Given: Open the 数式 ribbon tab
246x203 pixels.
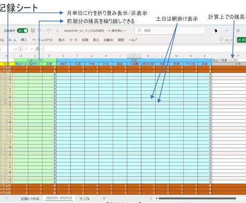Looking at the screenshot, I should (61, 40).
